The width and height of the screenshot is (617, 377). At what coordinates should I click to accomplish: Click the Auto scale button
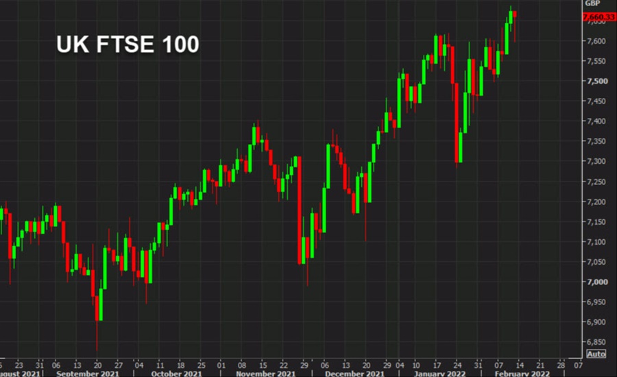[x=596, y=354]
